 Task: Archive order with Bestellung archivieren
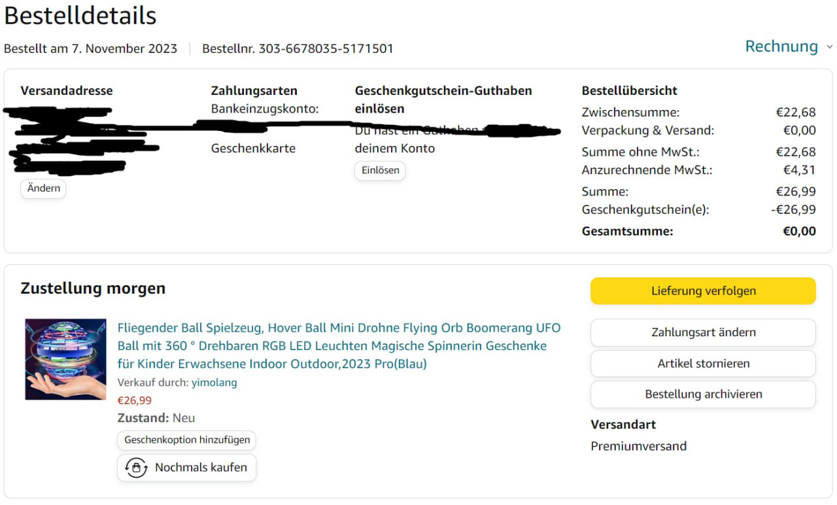tap(703, 394)
